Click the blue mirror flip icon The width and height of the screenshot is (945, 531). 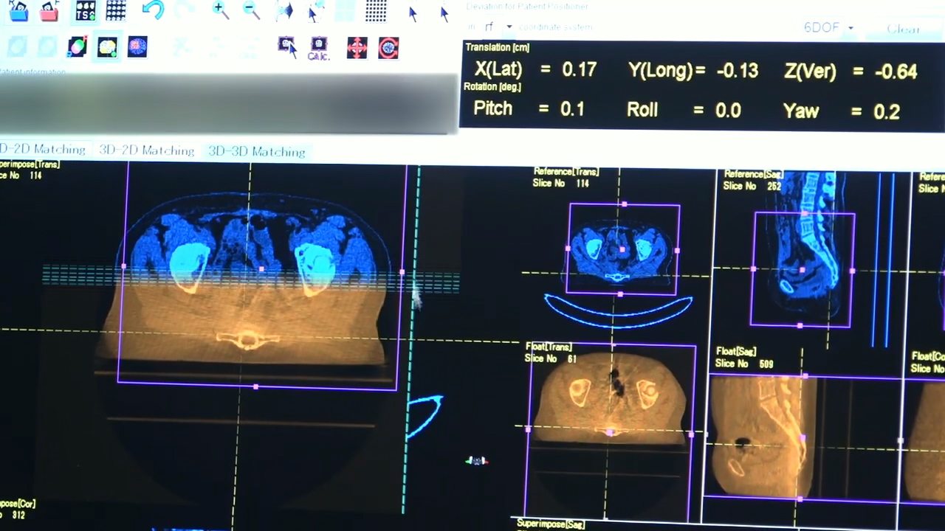pos(284,10)
